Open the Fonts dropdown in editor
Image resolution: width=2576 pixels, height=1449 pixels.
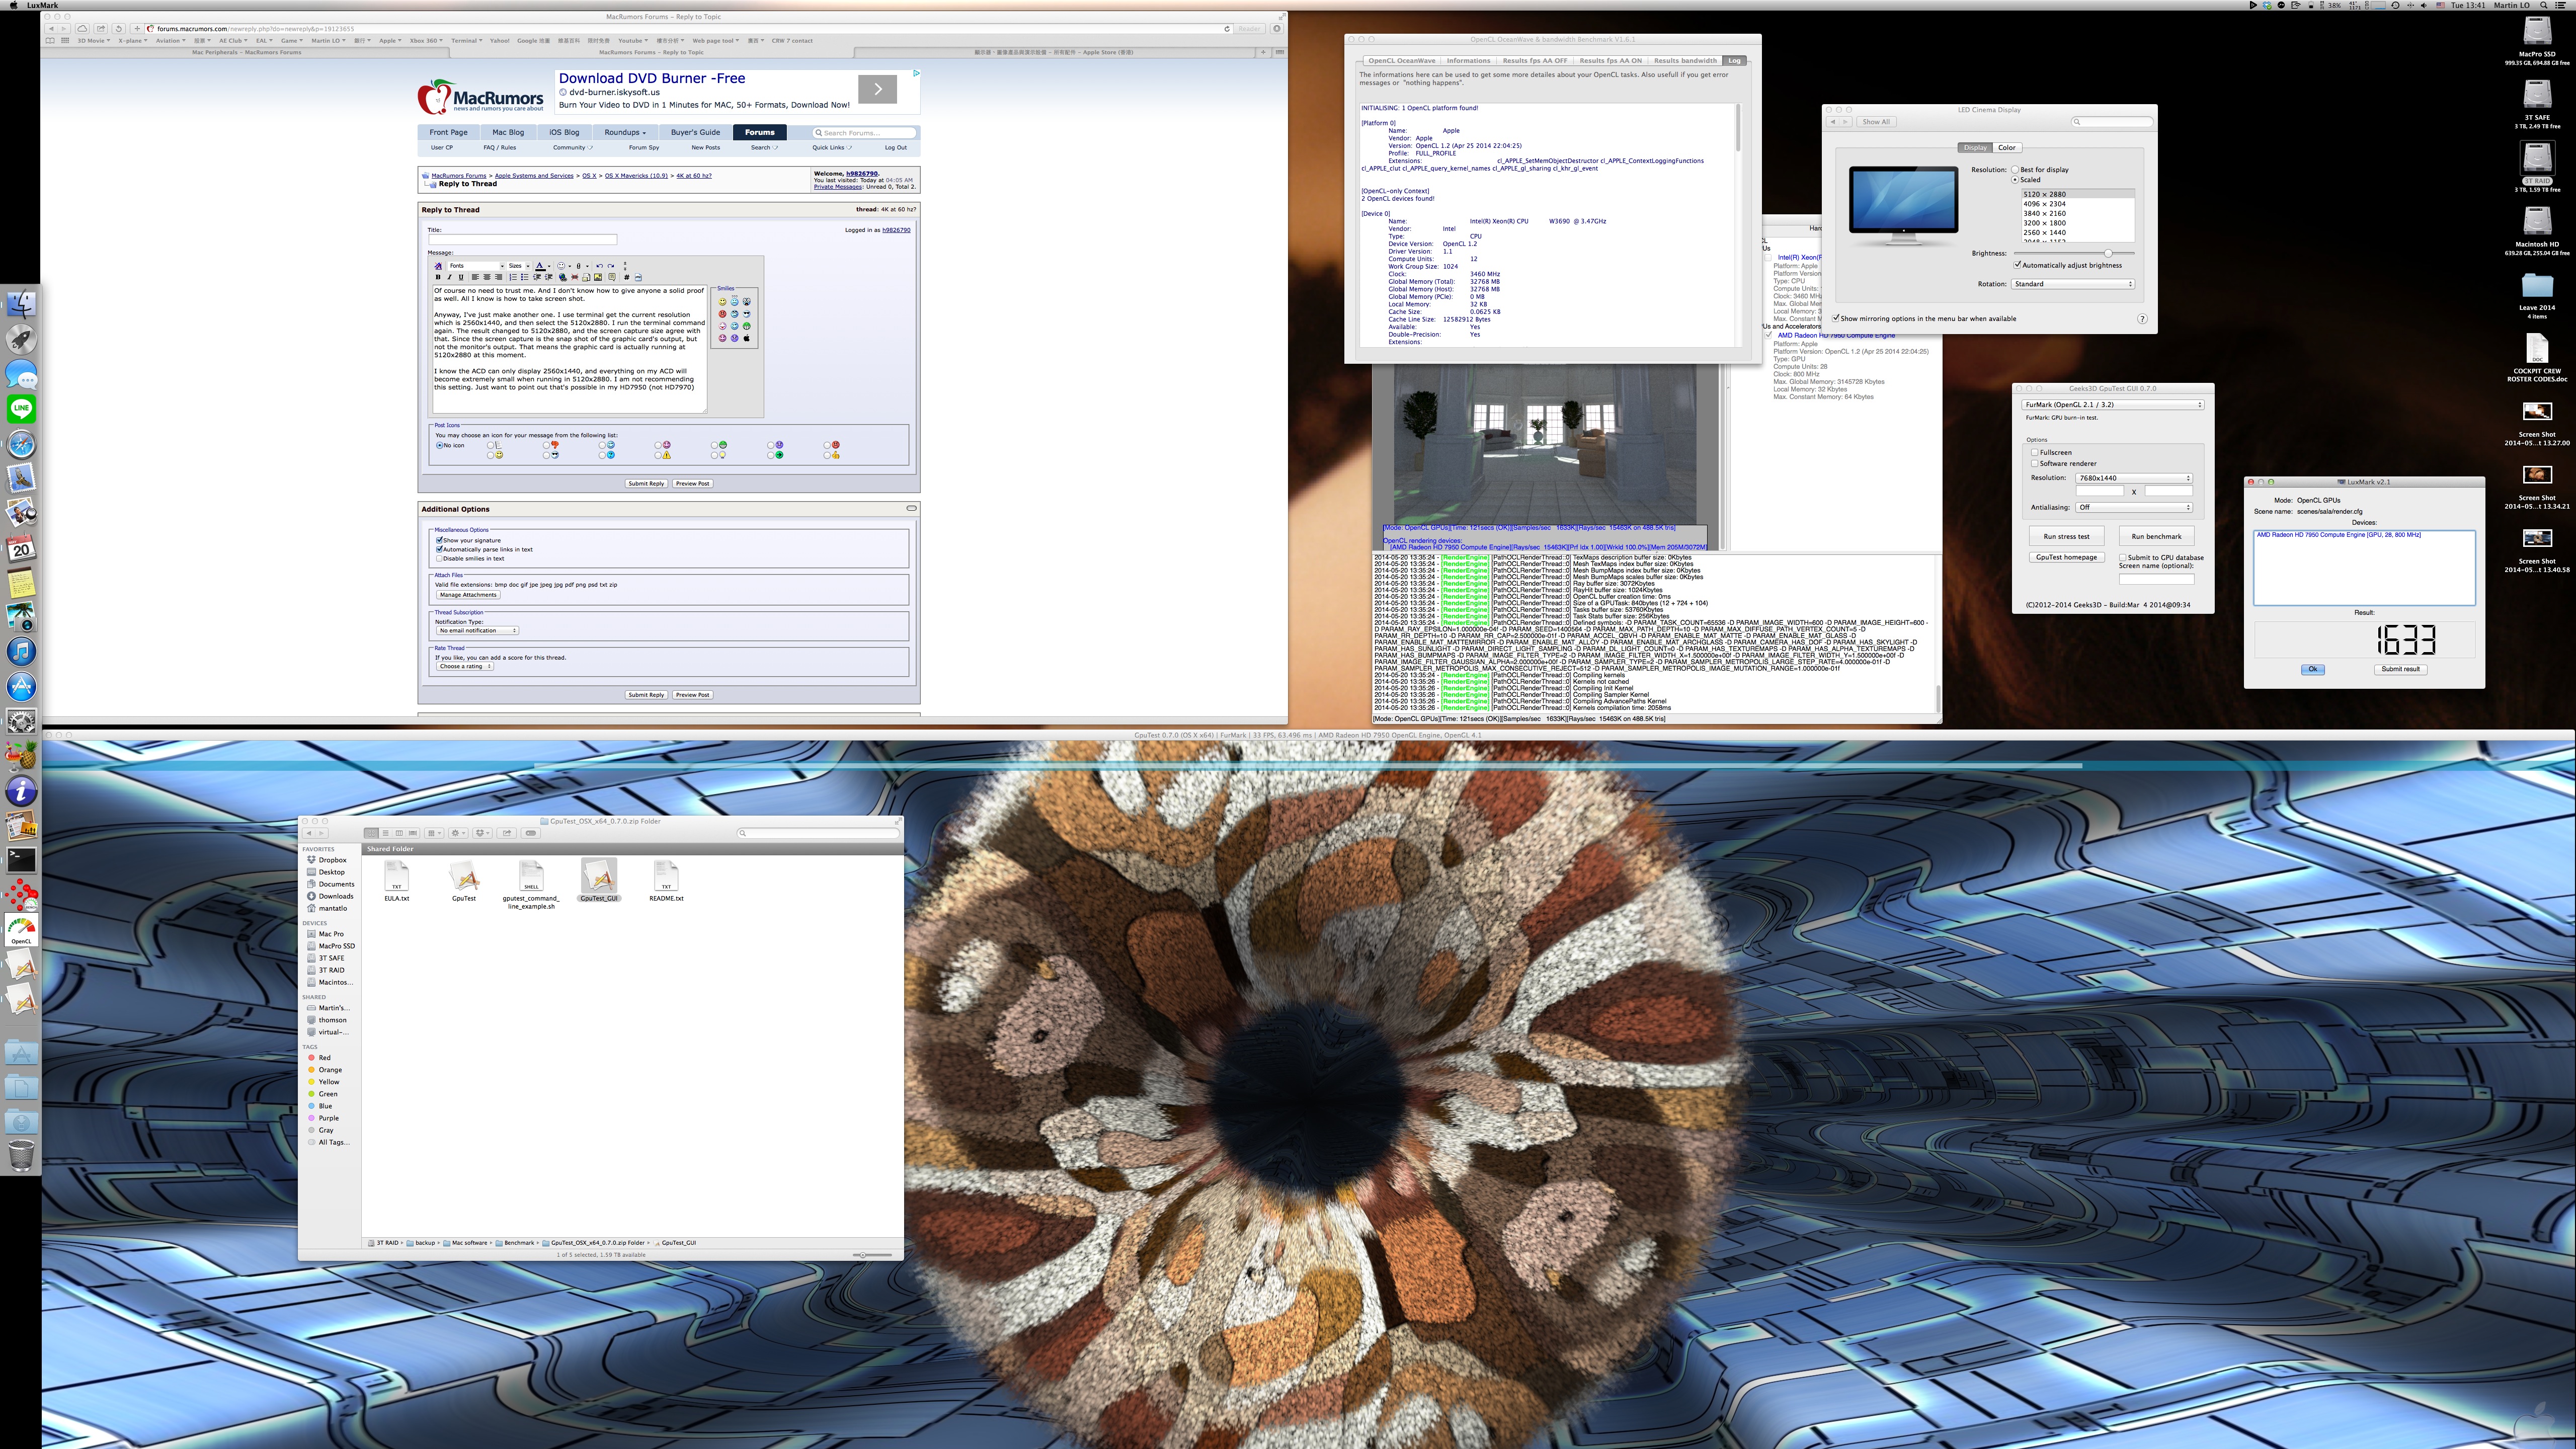click(476, 266)
